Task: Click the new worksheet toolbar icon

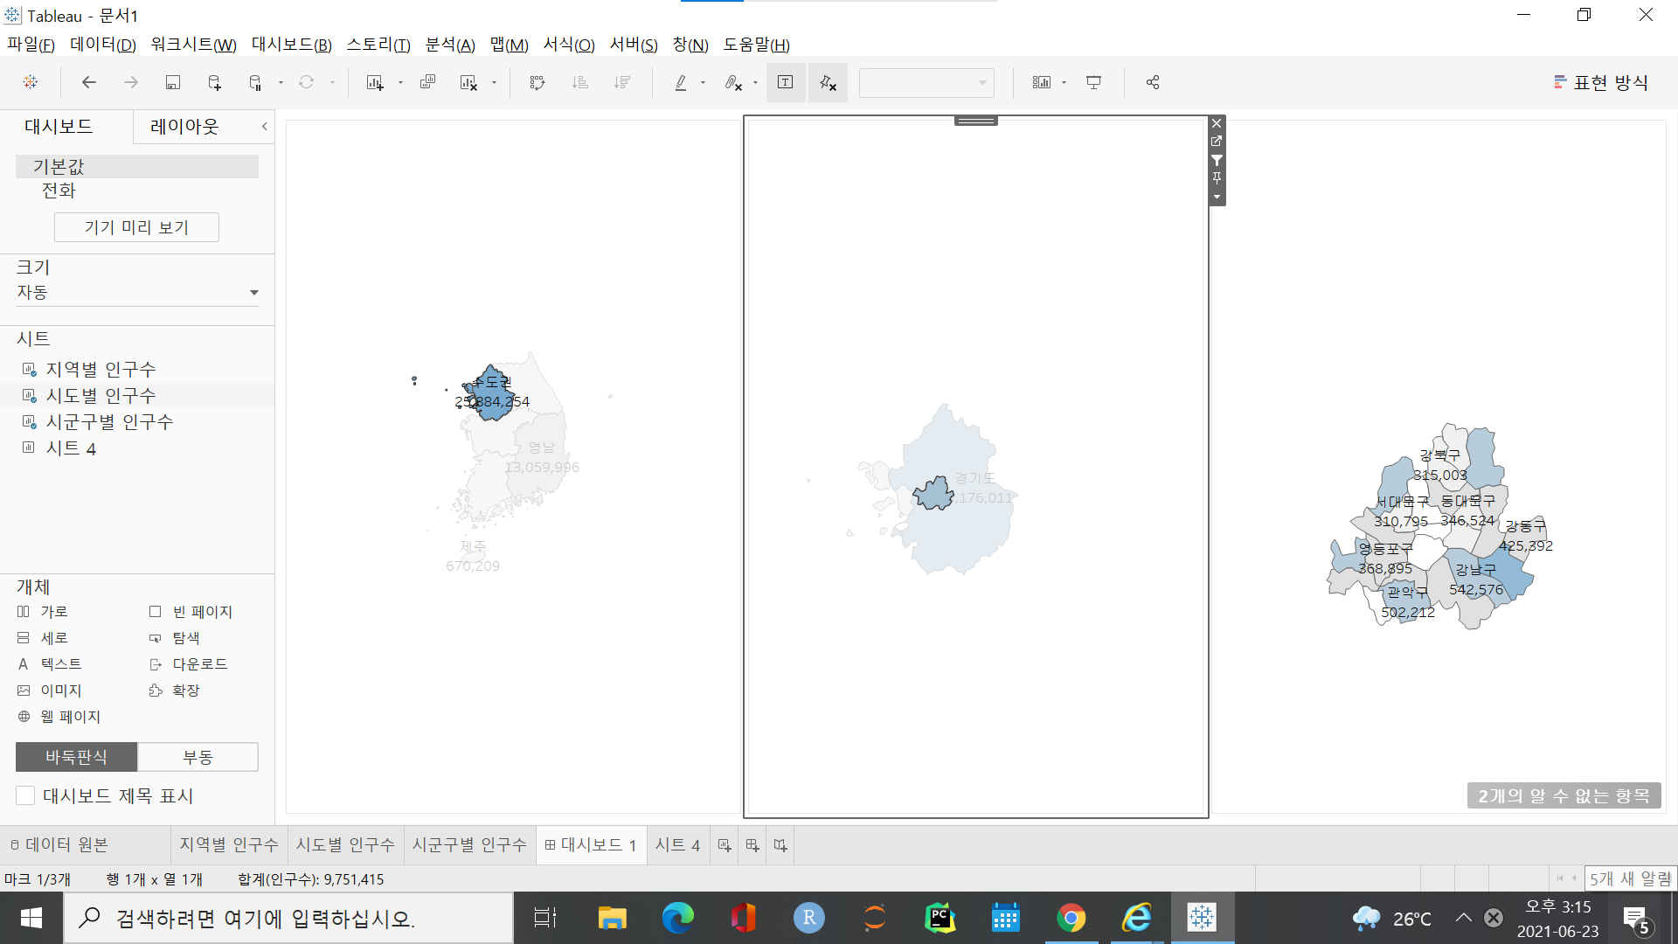Action: tap(375, 82)
